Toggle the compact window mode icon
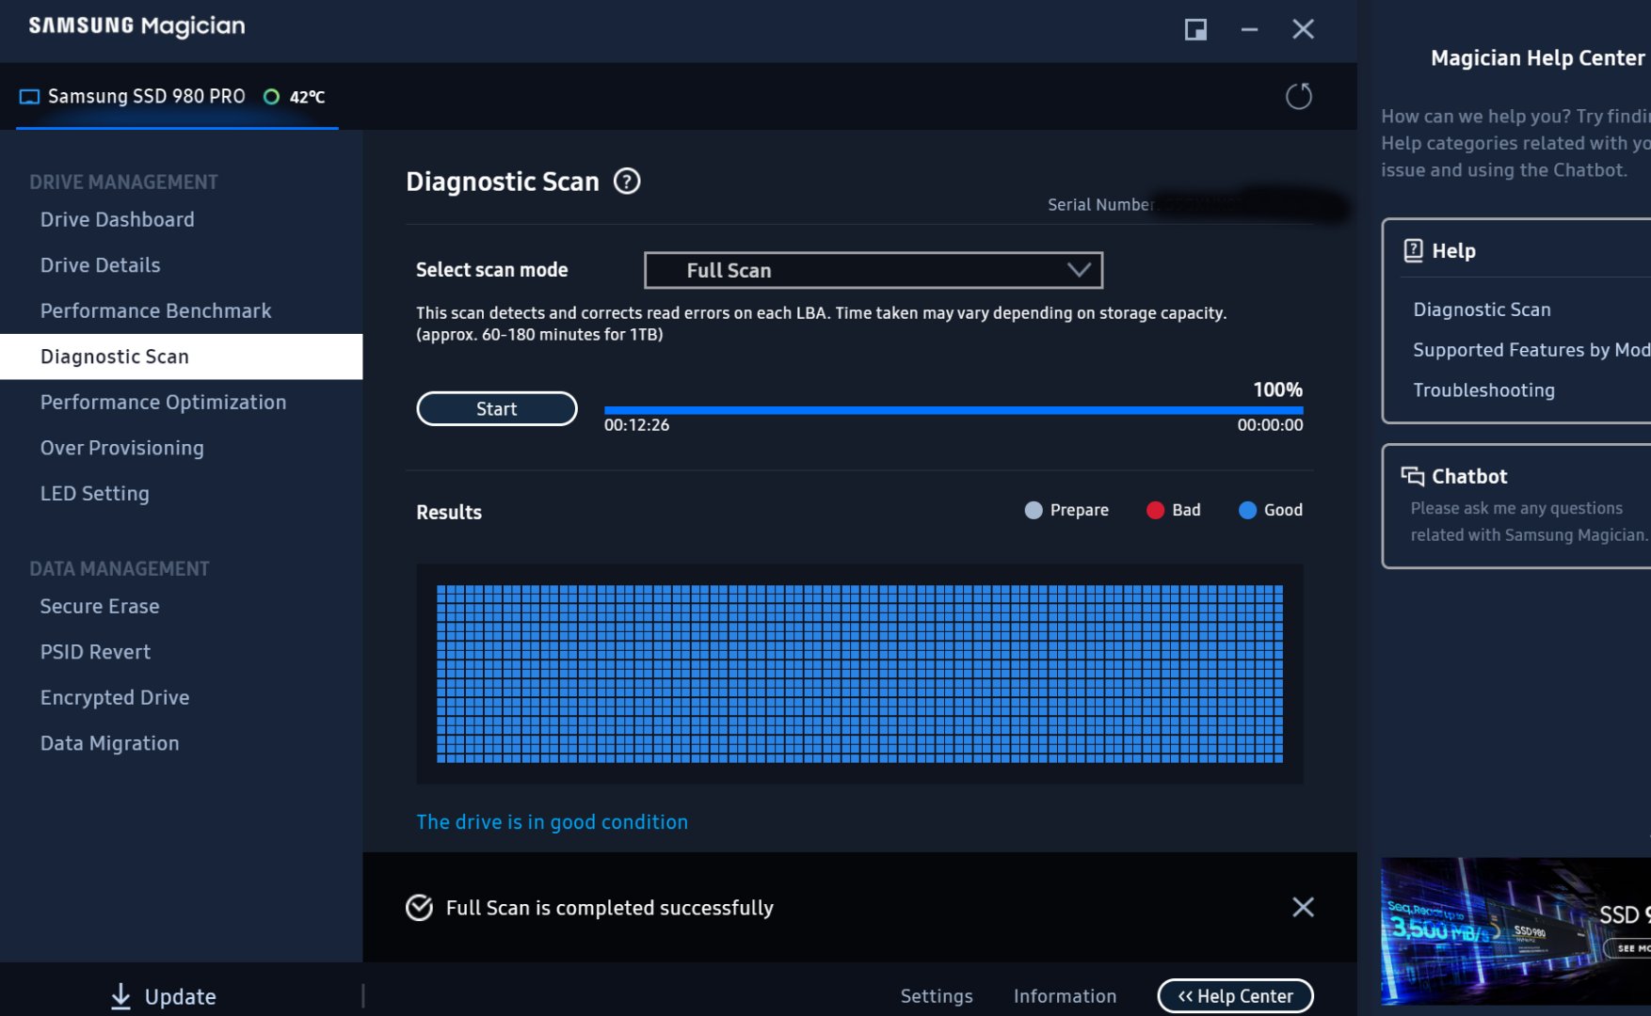The width and height of the screenshot is (1651, 1016). 1195,29
